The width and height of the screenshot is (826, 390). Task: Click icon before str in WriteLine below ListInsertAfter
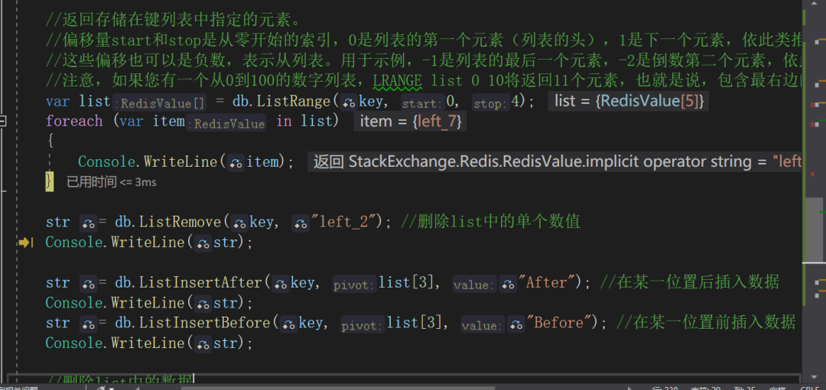click(203, 304)
